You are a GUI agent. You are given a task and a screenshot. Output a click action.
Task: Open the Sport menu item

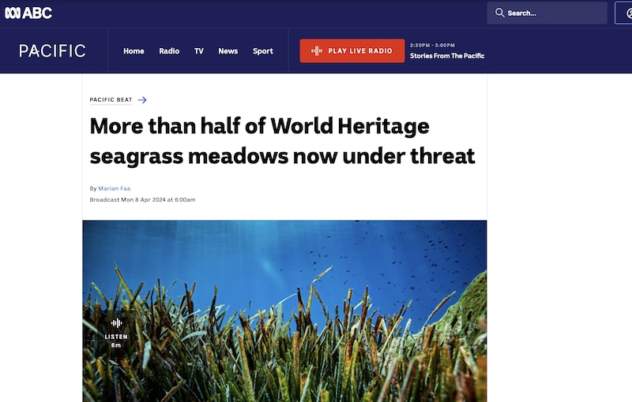coord(263,51)
